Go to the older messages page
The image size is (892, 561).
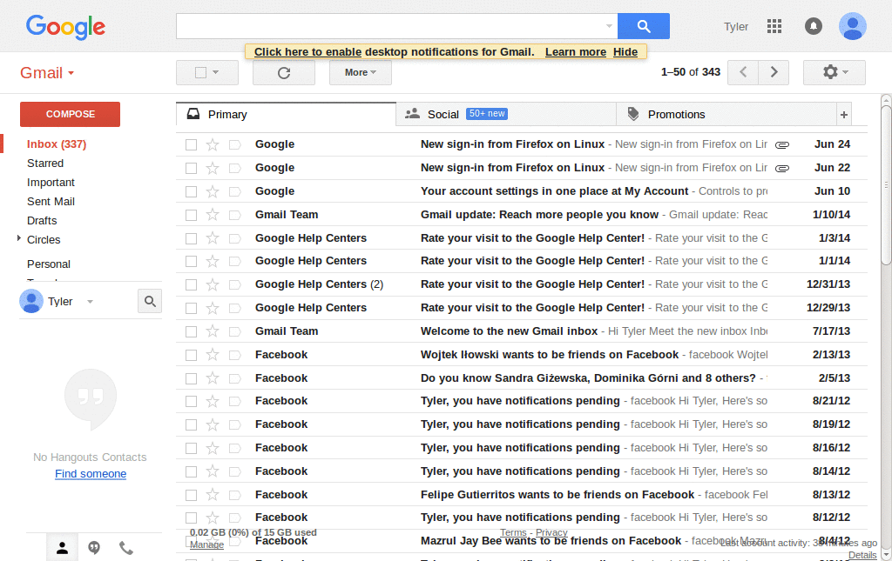[774, 72]
